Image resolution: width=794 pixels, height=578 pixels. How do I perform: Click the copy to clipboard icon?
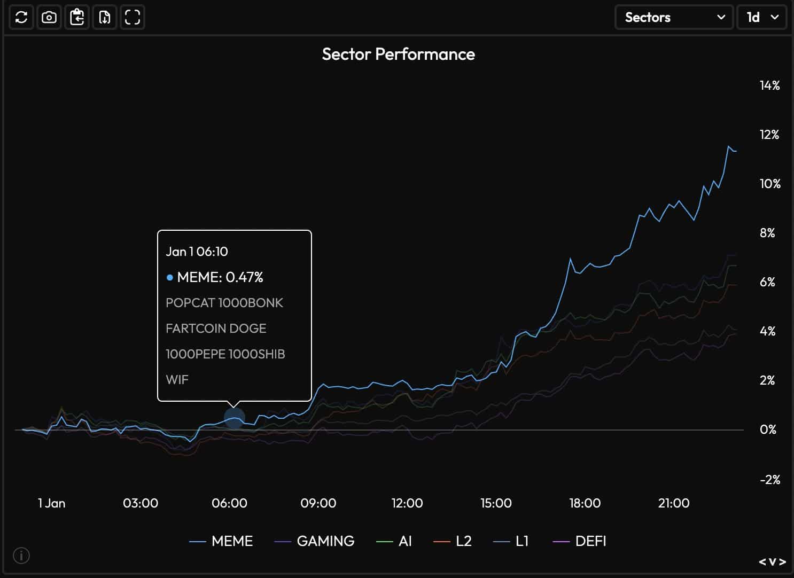coord(77,18)
